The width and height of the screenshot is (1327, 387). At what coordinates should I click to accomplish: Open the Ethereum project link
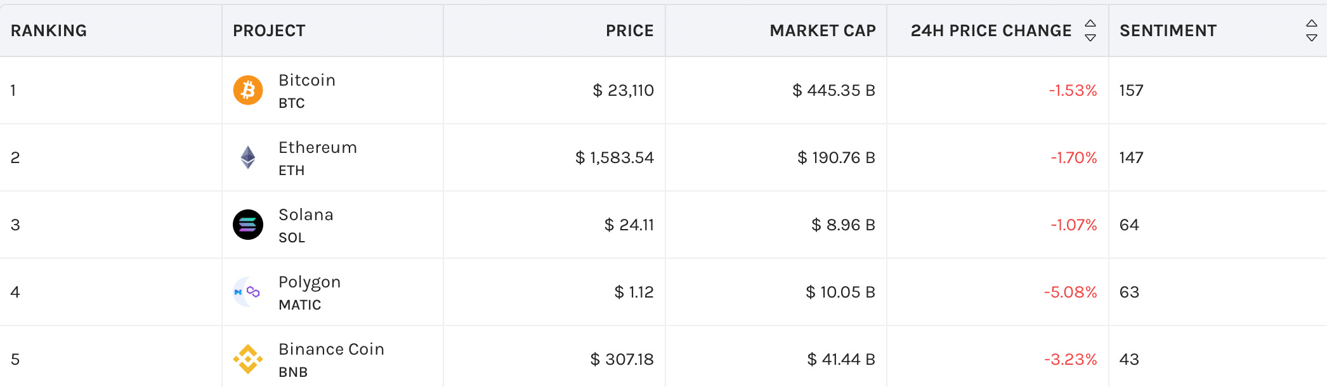click(318, 147)
